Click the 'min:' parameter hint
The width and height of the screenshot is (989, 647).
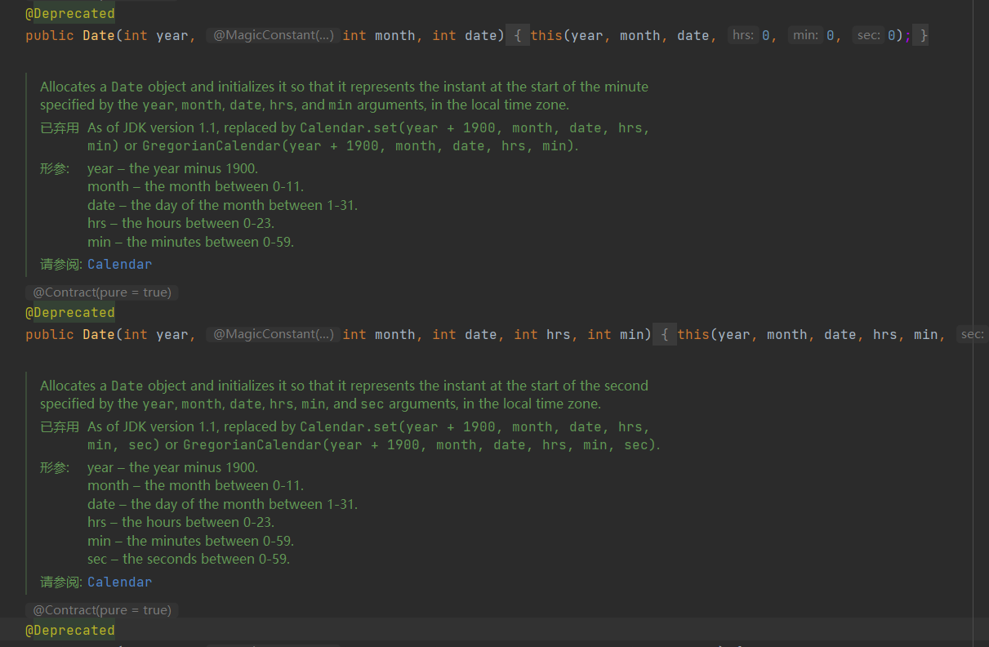point(805,35)
